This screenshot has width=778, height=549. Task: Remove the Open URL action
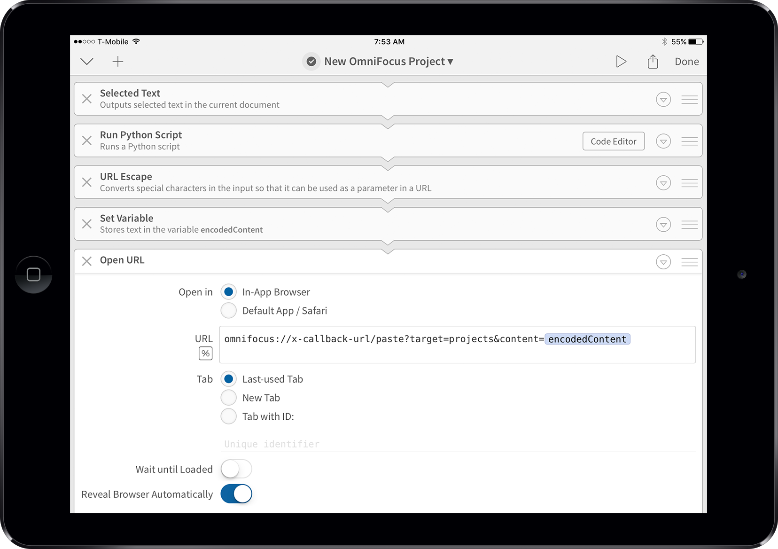[87, 261]
